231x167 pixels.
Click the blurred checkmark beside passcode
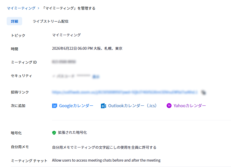pyautogui.click(x=54, y=76)
